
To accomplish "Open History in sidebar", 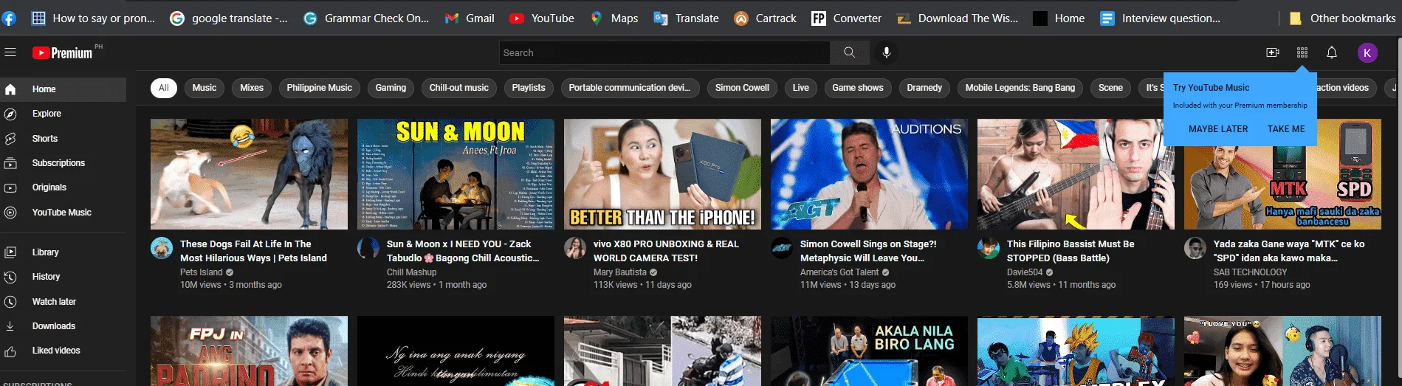I will [63, 277].
